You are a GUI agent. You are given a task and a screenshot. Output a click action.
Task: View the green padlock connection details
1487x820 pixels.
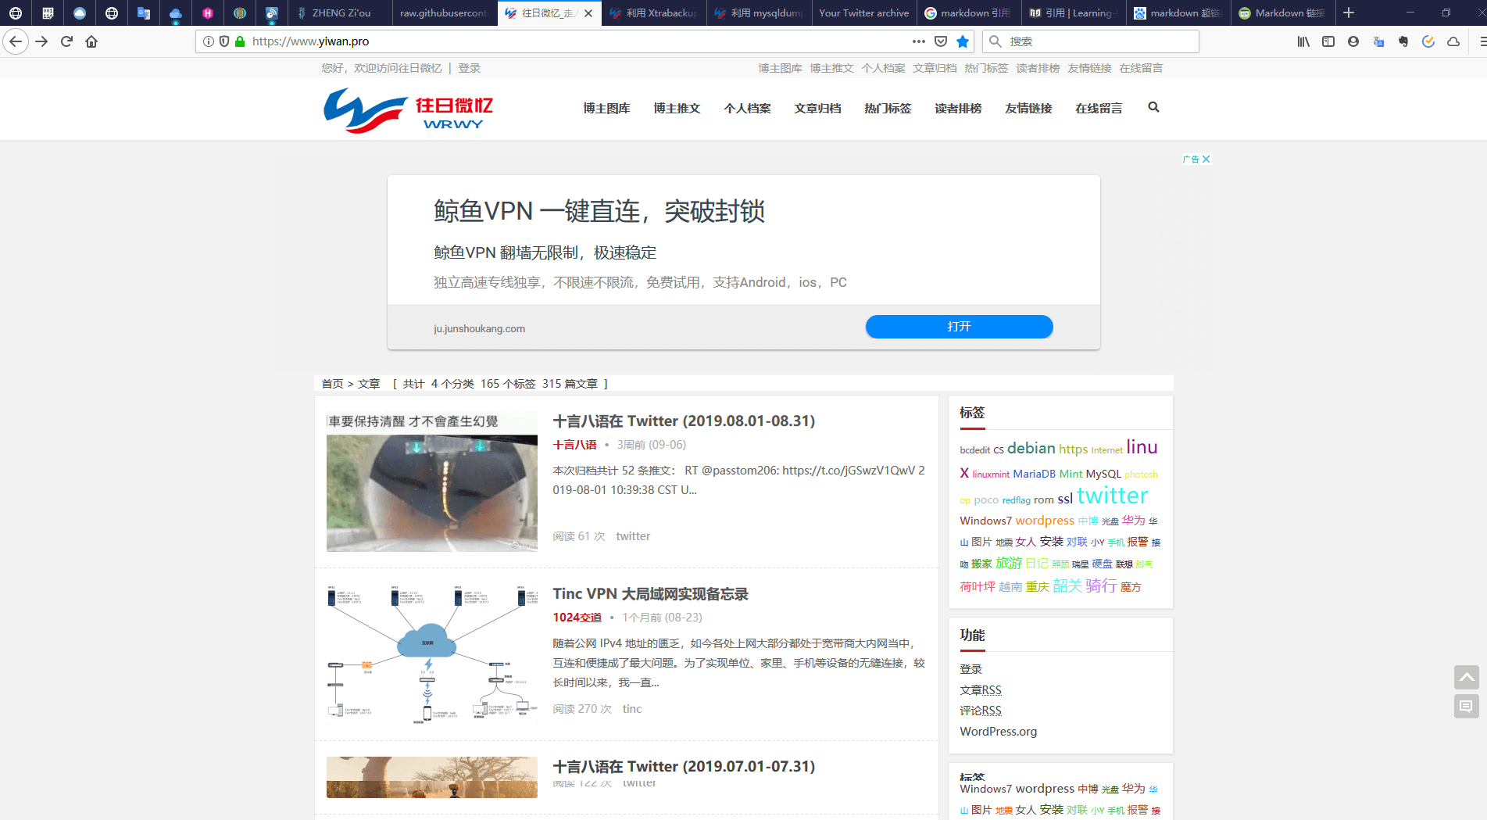click(x=240, y=41)
